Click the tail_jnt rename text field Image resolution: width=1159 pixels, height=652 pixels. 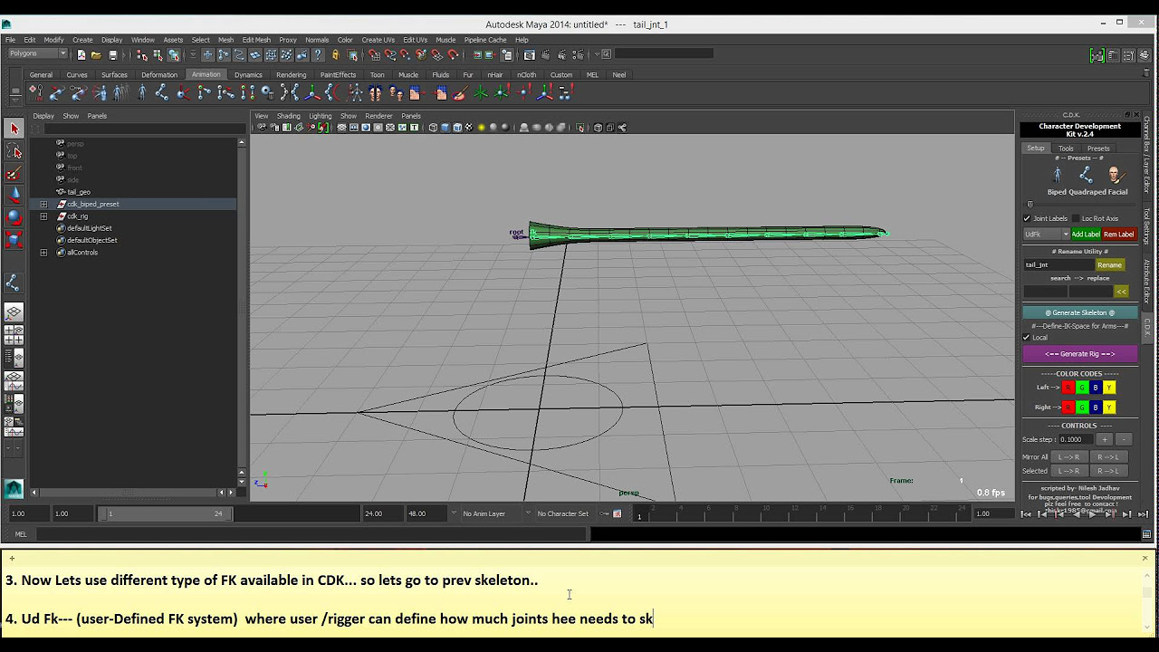pyautogui.click(x=1058, y=265)
